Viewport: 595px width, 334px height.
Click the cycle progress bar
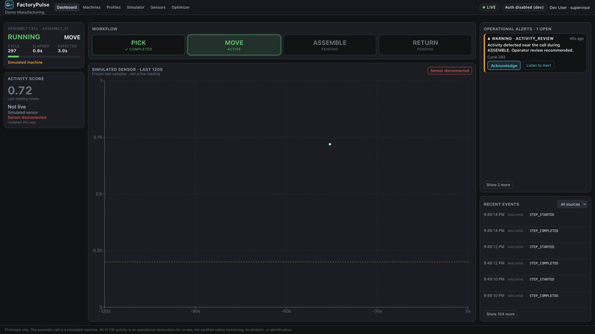coord(44,57)
